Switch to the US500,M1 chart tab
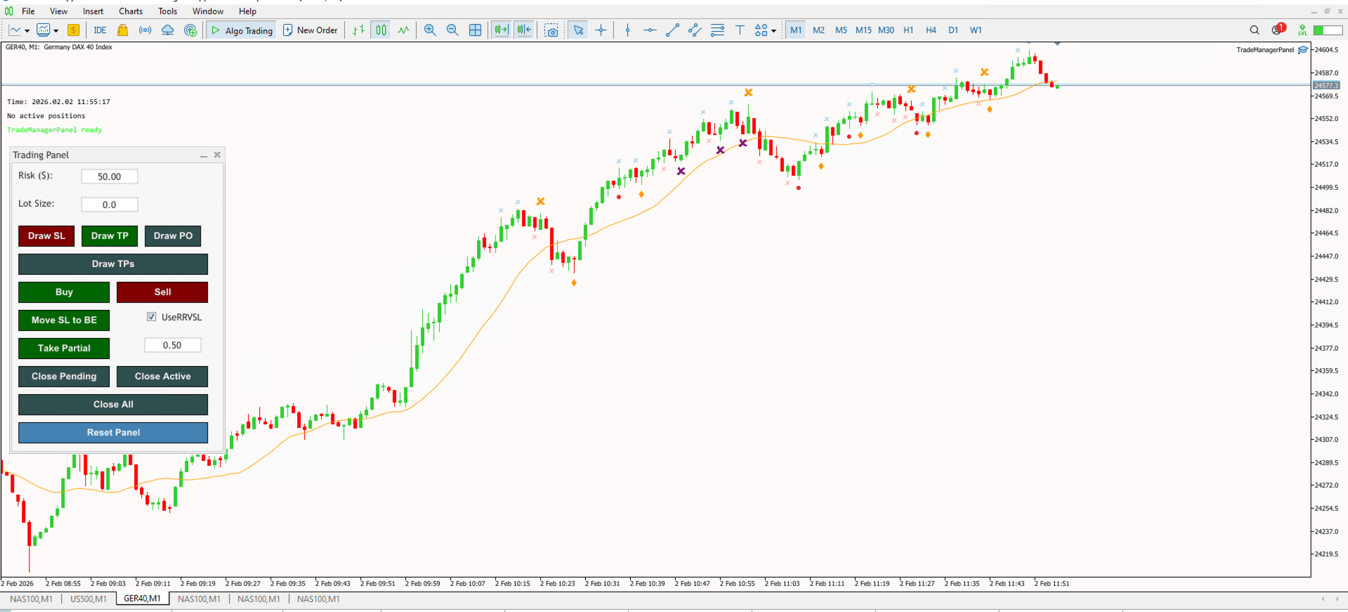The height and width of the screenshot is (612, 1348). click(x=89, y=599)
